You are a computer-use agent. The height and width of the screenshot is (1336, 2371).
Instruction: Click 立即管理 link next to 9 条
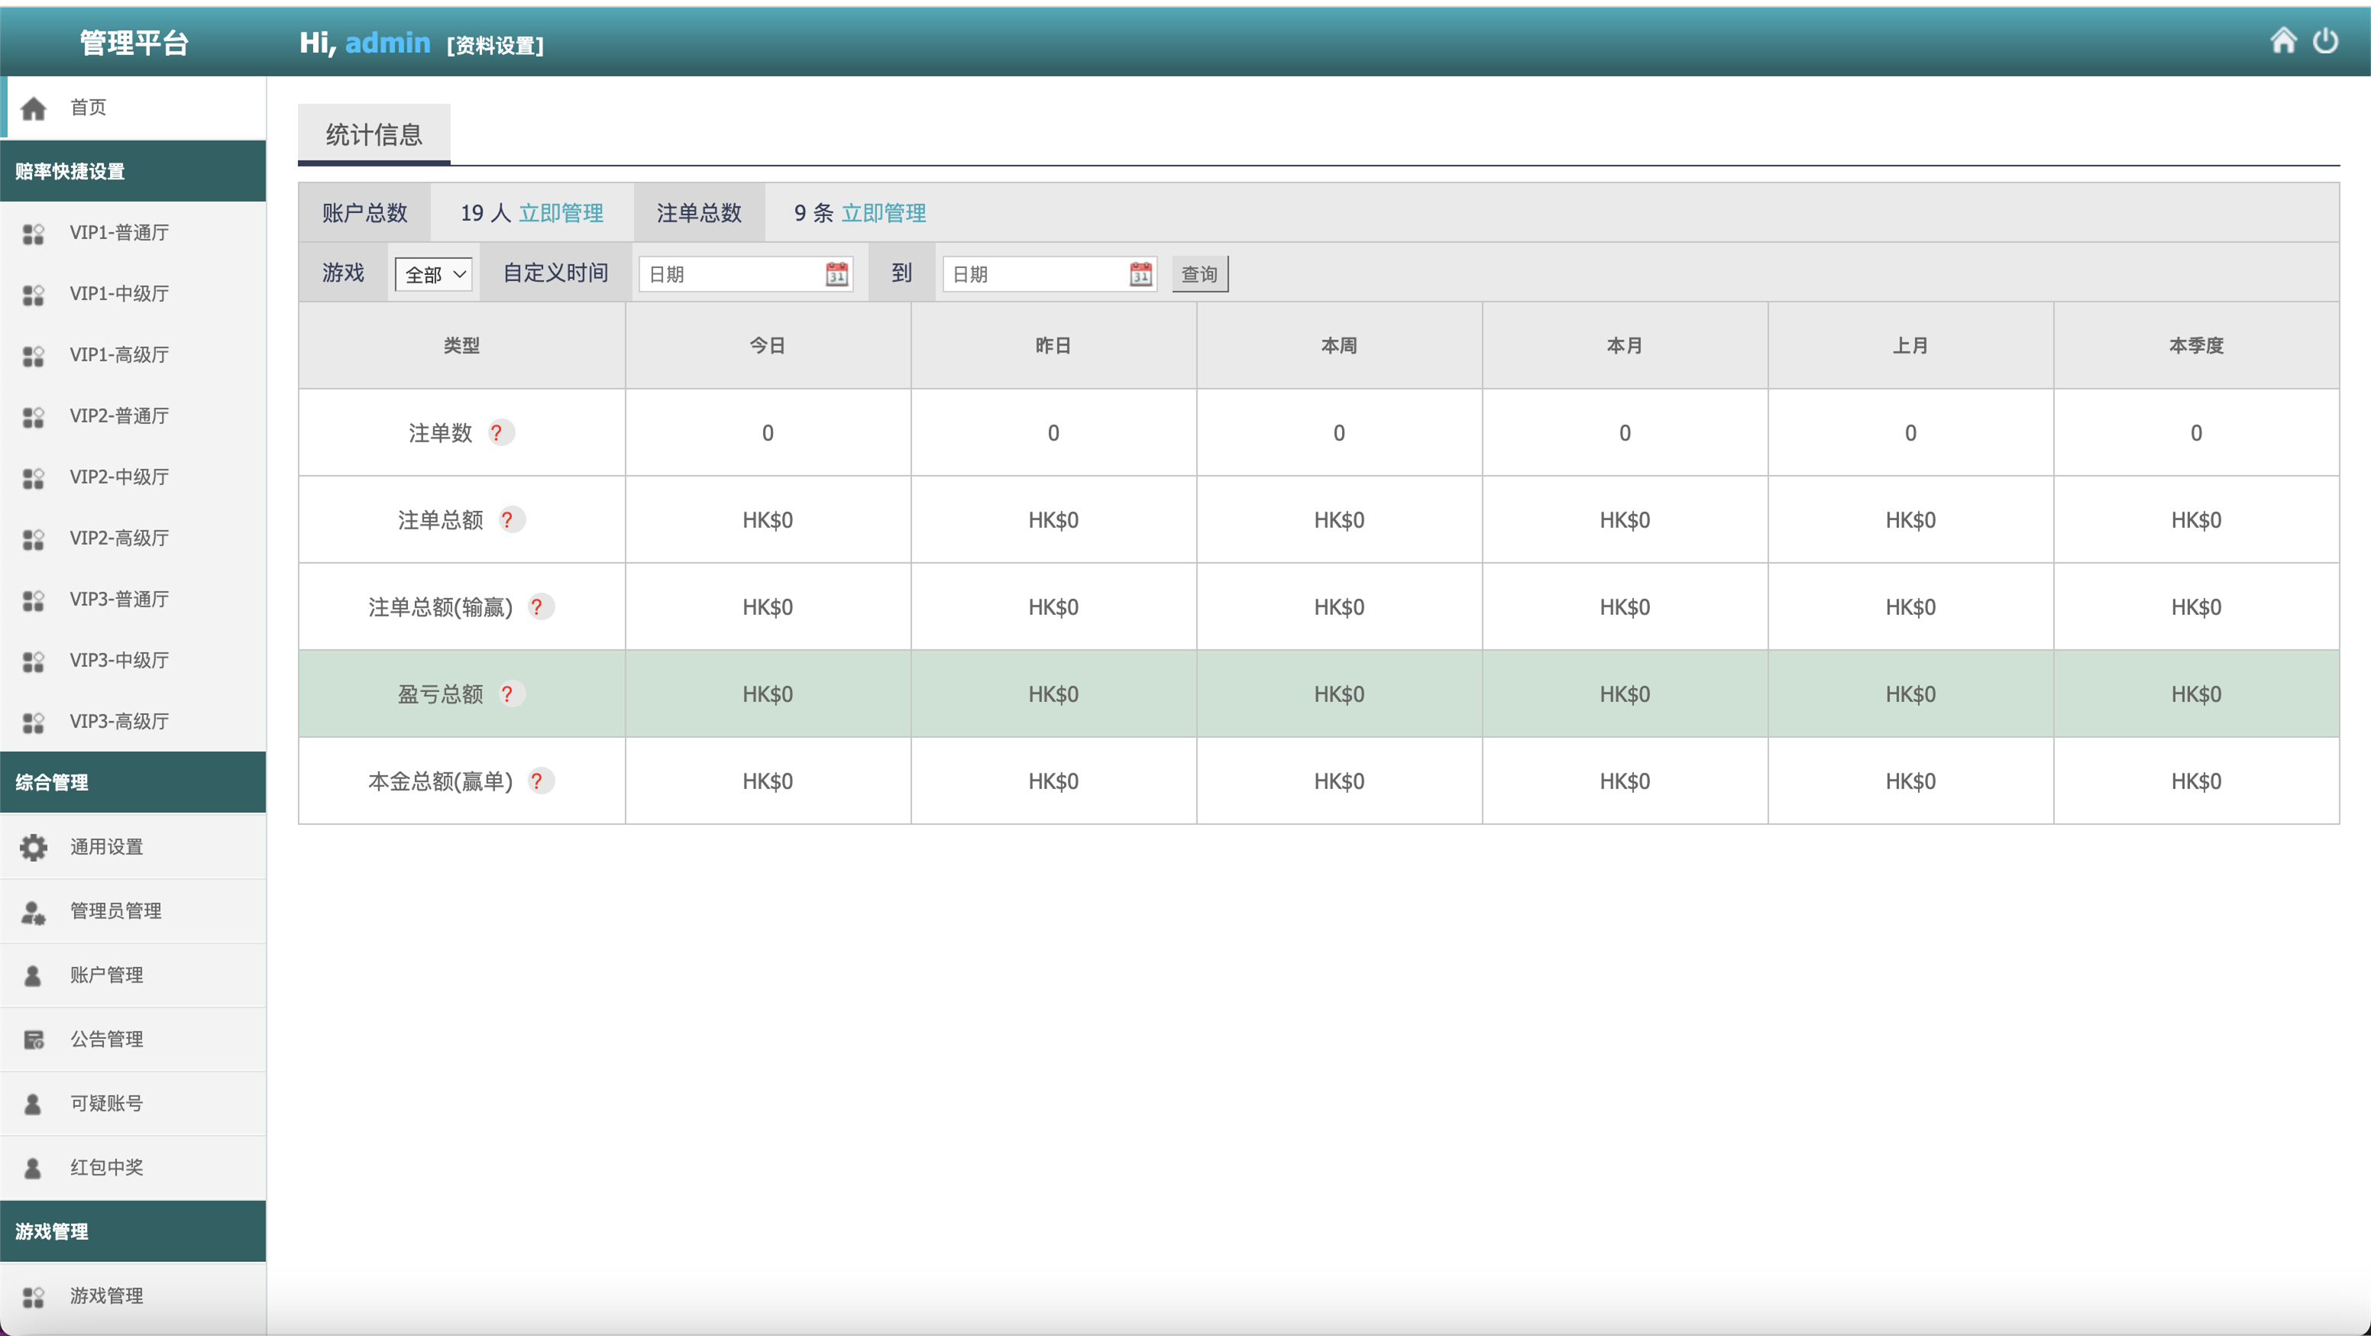[884, 214]
